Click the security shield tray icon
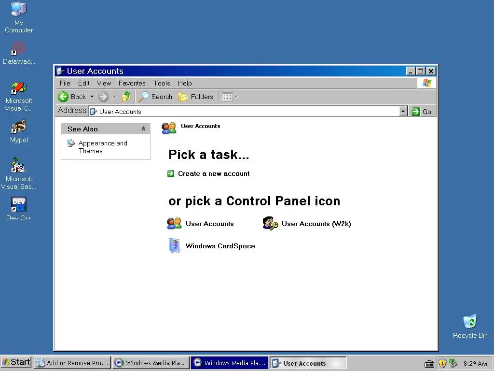The height and width of the screenshot is (371, 494). point(442,363)
